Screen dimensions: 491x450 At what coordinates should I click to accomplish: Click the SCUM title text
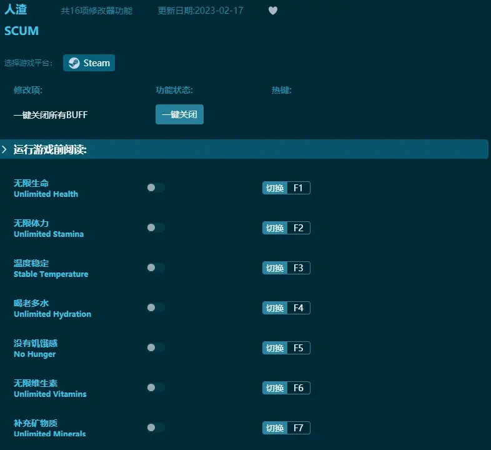click(21, 31)
